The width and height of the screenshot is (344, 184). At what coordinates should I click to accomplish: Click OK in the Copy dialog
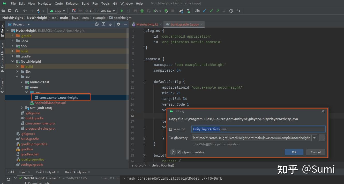pos(294,152)
